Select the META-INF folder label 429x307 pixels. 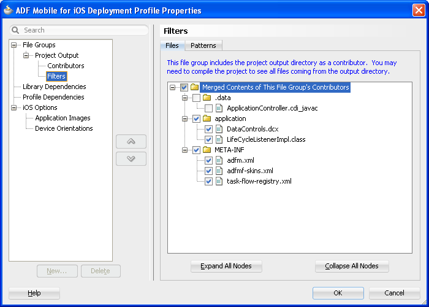click(229, 150)
